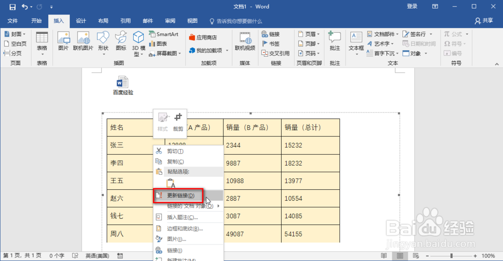Open the Customize Quick Access Toolbar dropdown
The width and height of the screenshot is (503, 261).
point(51,7)
